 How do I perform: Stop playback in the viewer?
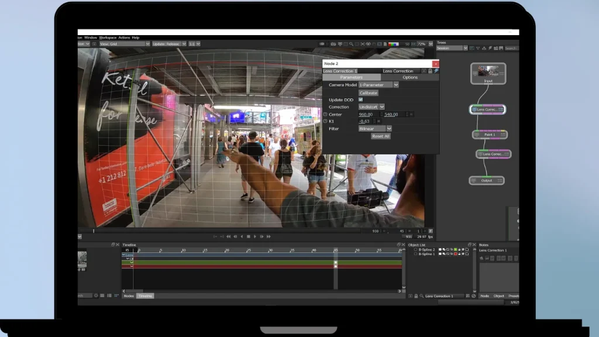[x=249, y=236]
